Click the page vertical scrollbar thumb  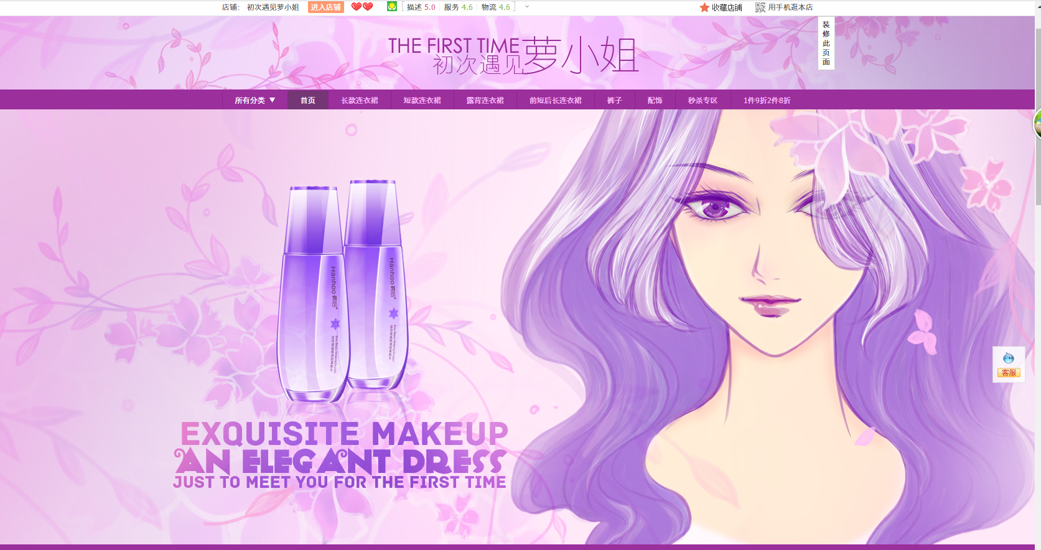coord(1038,116)
